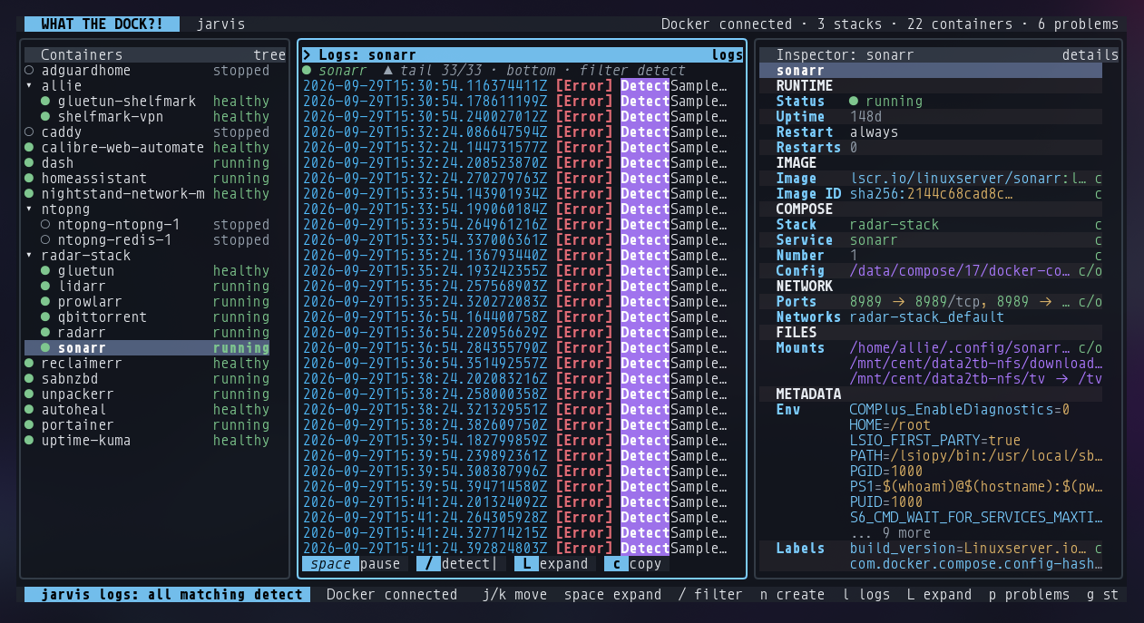Click p problems hint in bottom bar

click(x=1029, y=595)
